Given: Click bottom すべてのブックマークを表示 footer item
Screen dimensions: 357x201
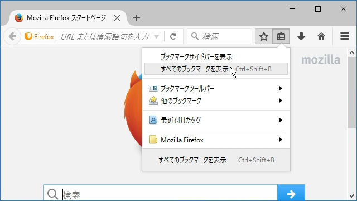Looking at the screenshot, I should pos(216,160).
